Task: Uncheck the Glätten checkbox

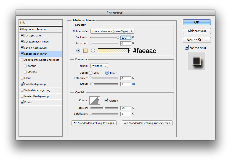Action: (106, 100)
